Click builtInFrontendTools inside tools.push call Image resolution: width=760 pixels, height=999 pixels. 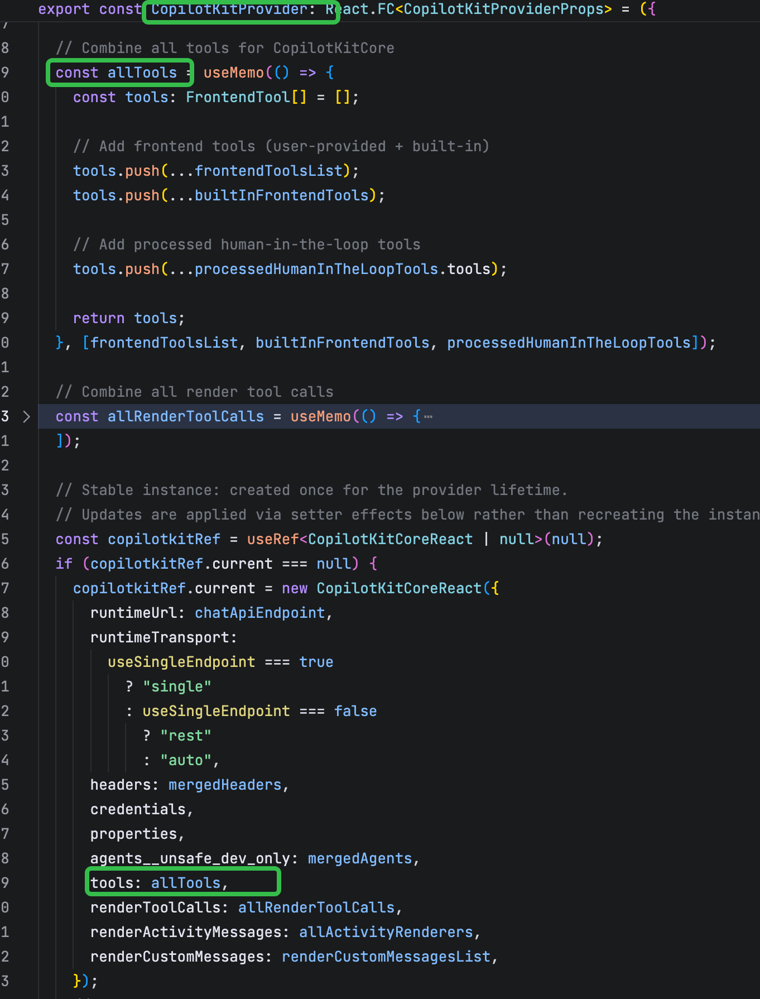click(x=282, y=195)
